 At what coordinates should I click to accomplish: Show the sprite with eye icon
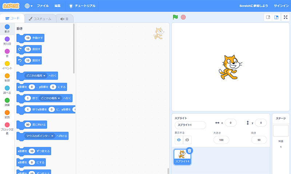[x=179, y=140]
